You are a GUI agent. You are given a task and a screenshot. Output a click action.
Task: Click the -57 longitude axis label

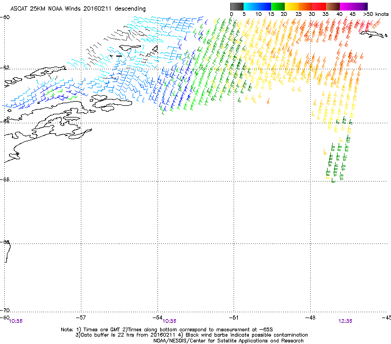[81, 318]
